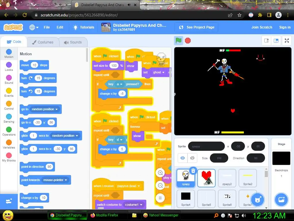Open the 'random position' dropdown in glide block
294x221 pixels.
click(x=65, y=136)
